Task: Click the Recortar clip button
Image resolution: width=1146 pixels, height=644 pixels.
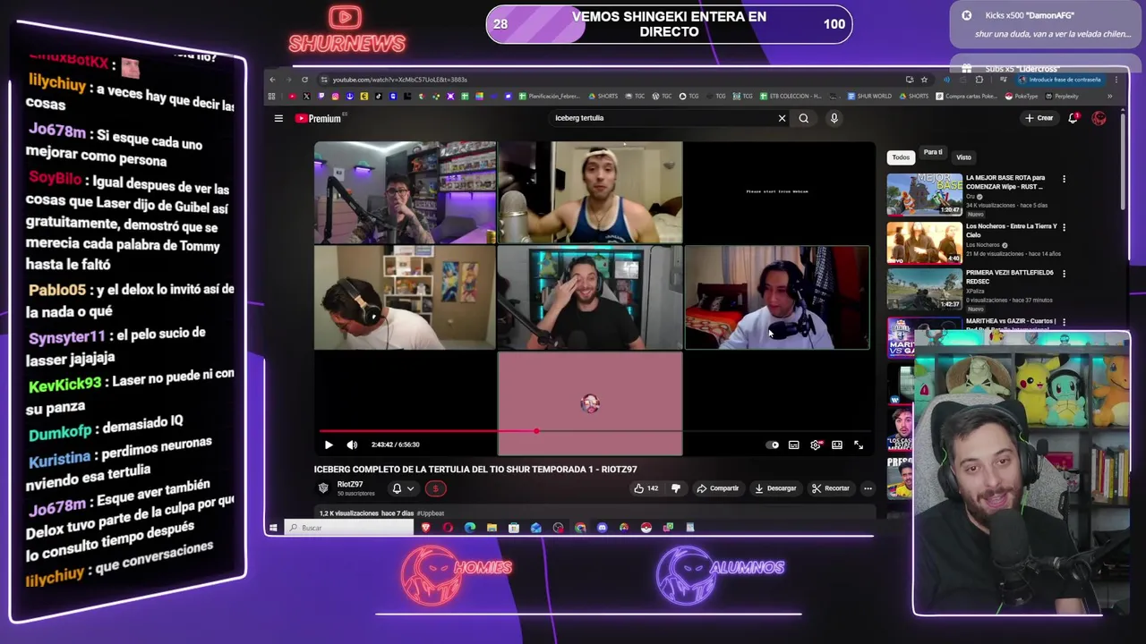Action: (x=831, y=488)
